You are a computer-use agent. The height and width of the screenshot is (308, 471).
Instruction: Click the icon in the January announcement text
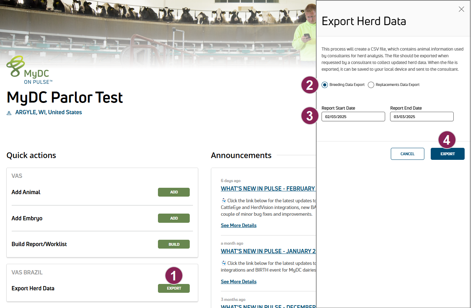223,263
